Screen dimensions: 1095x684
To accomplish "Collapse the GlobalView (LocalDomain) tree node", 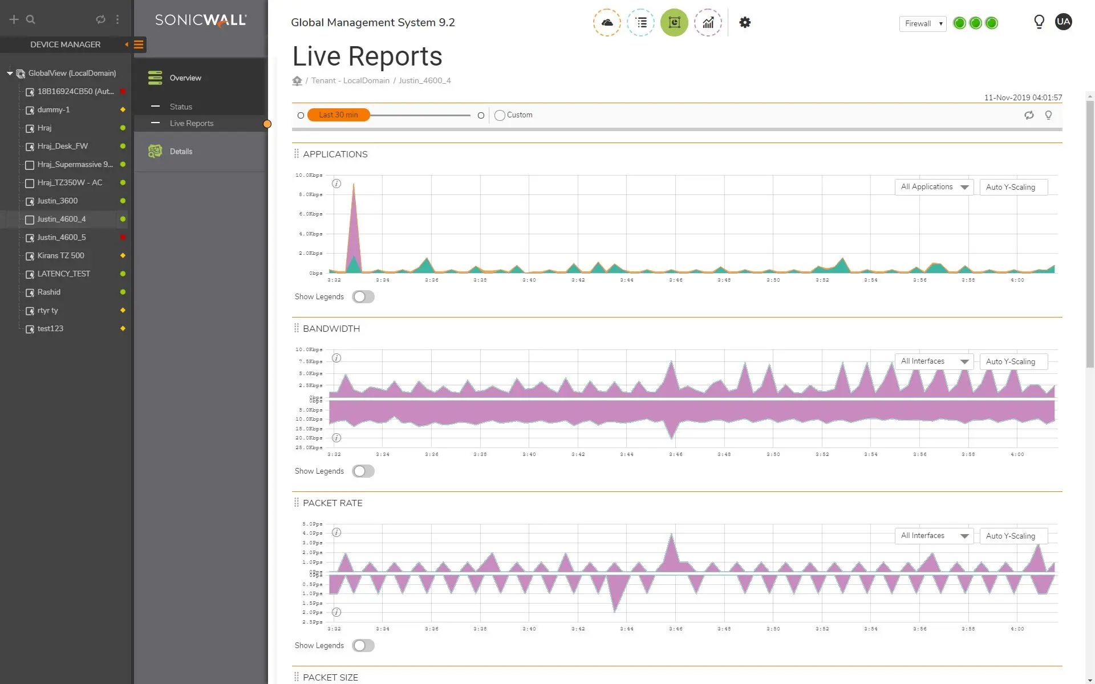I will point(10,74).
